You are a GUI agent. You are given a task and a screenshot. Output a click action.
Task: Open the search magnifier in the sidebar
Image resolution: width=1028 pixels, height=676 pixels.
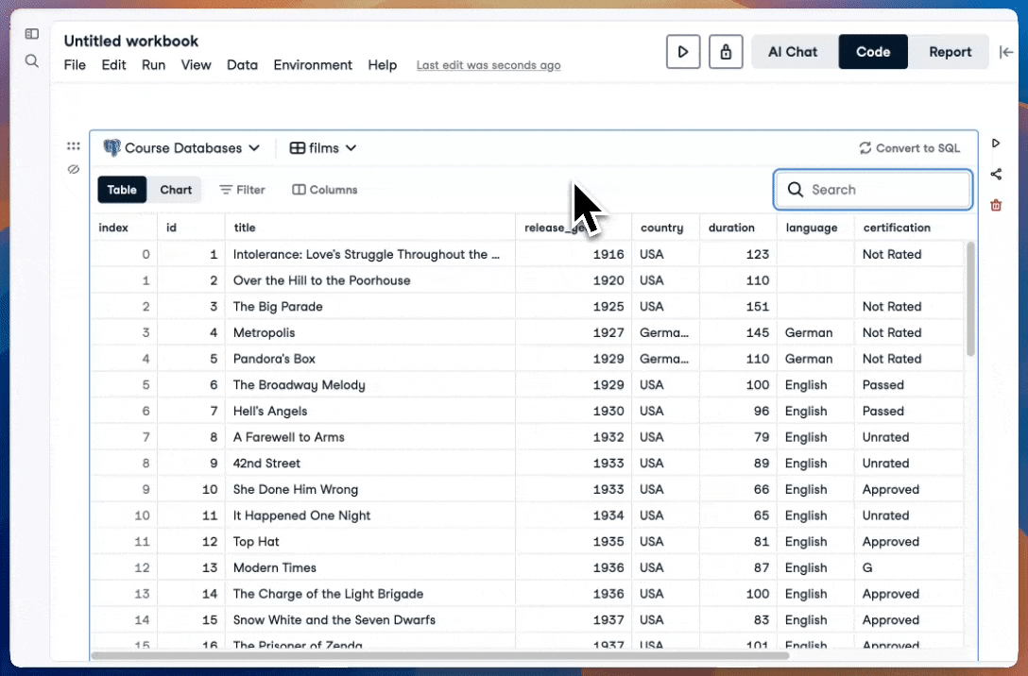[x=31, y=61]
